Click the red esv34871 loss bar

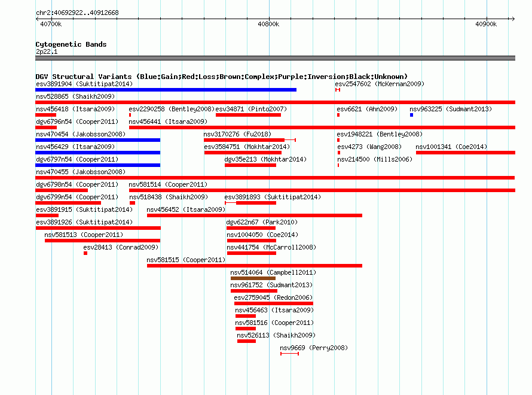point(248,115)
